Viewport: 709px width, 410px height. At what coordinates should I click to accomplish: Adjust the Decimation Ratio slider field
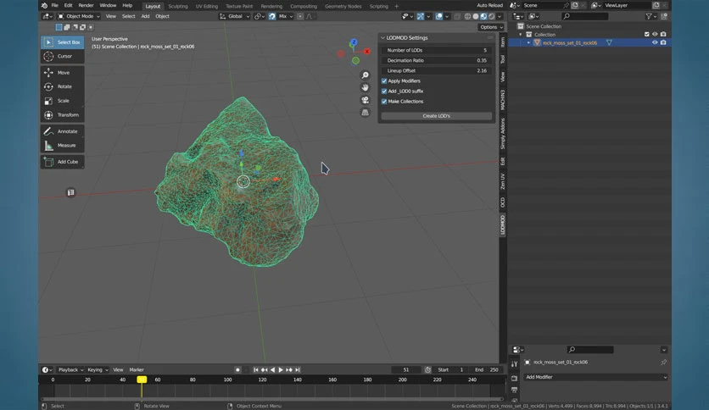click(437, 60)
